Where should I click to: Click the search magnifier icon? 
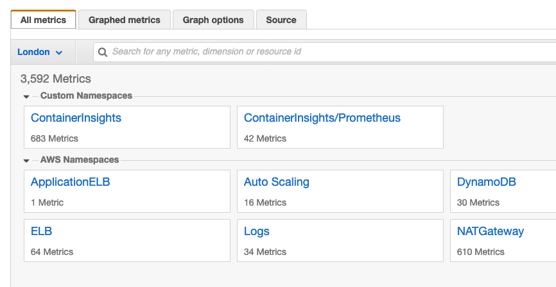pos(103,52)
